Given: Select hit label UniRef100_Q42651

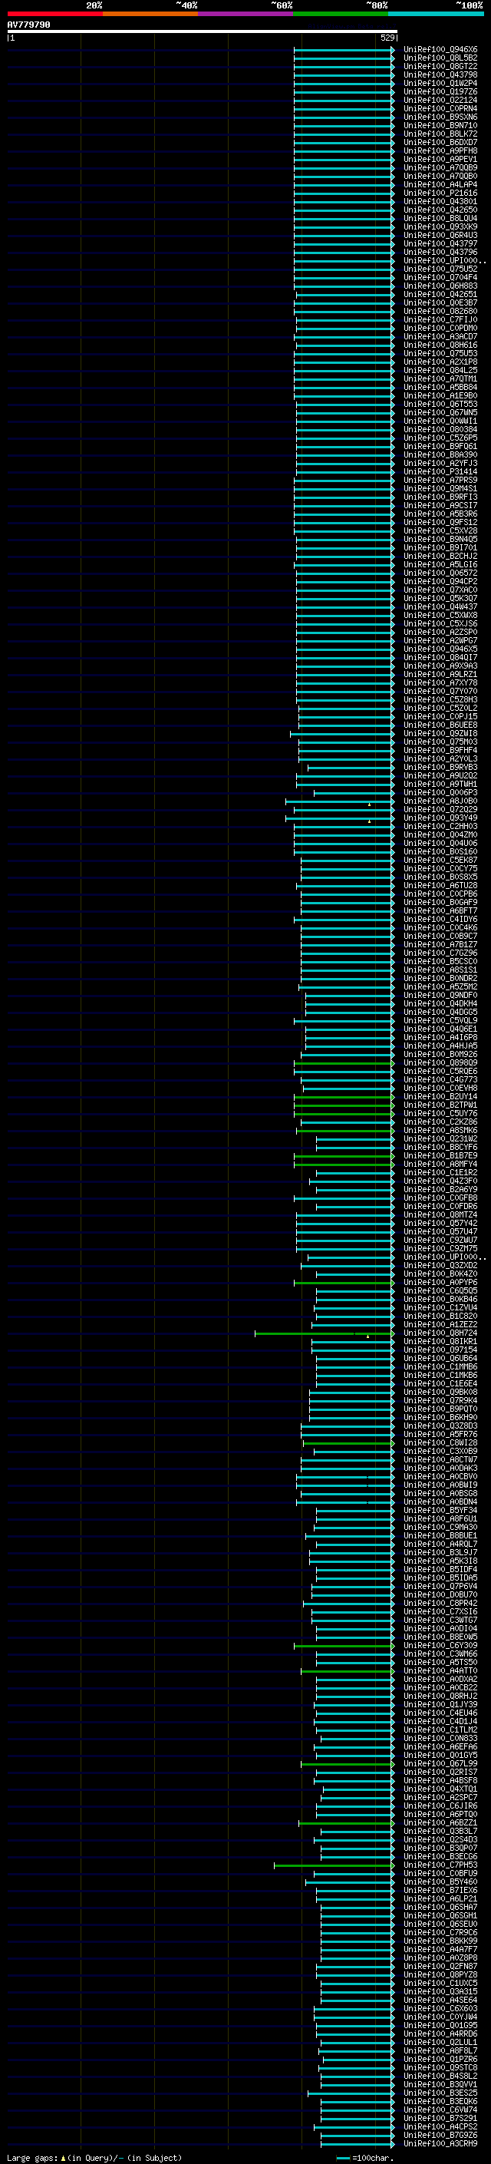Looking at the screenshot, I should pyautogui.click(x=440, y=294).
